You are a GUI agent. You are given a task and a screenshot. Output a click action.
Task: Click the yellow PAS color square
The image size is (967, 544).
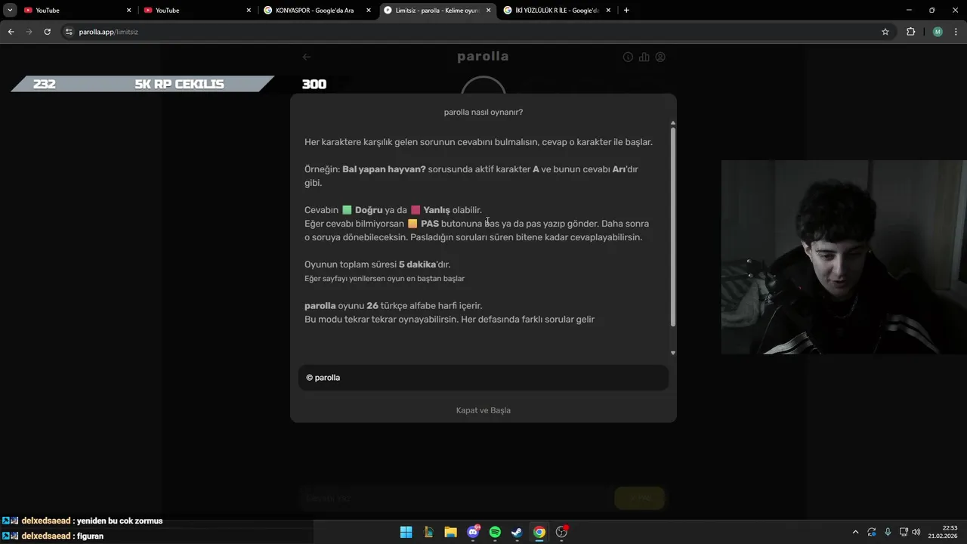[x=412, y=224]
